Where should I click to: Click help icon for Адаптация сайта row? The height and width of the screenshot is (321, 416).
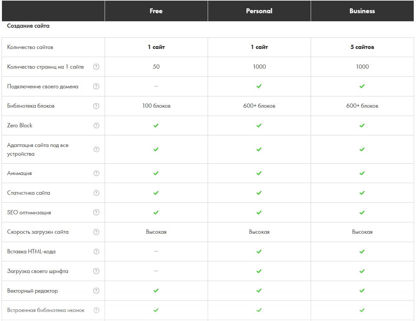[x=96, y=150]
